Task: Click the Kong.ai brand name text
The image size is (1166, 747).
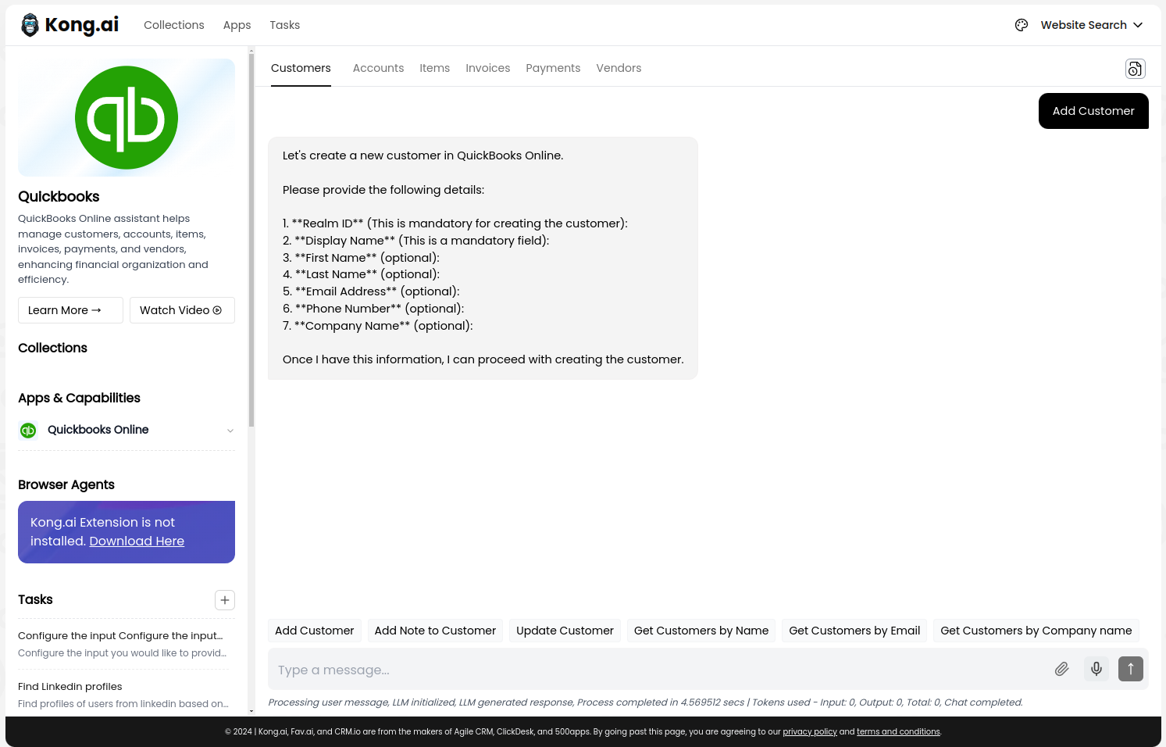Action: click(x=82, y=25)
